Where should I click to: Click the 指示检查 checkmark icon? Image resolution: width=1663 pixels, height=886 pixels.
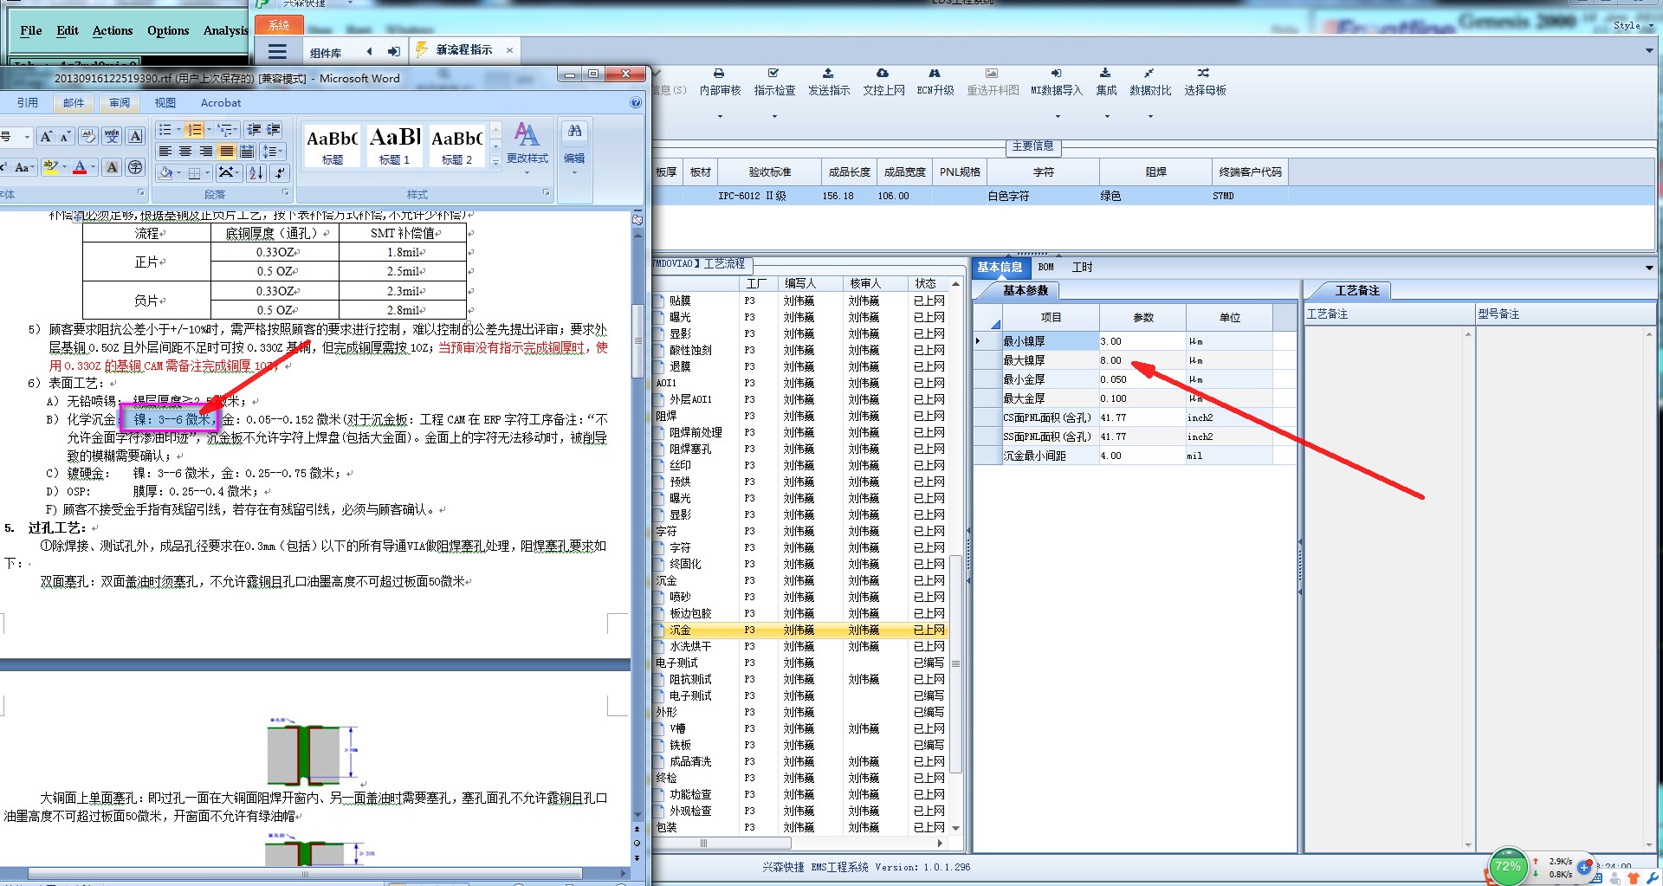click(773, 74)
